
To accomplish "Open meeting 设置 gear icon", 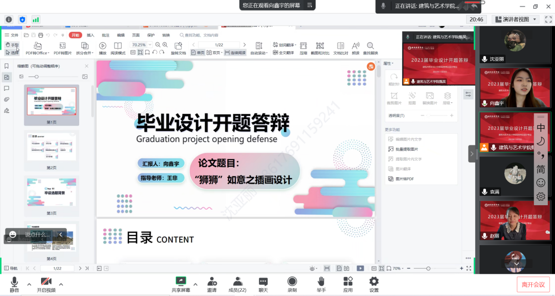I will point(374,281).
